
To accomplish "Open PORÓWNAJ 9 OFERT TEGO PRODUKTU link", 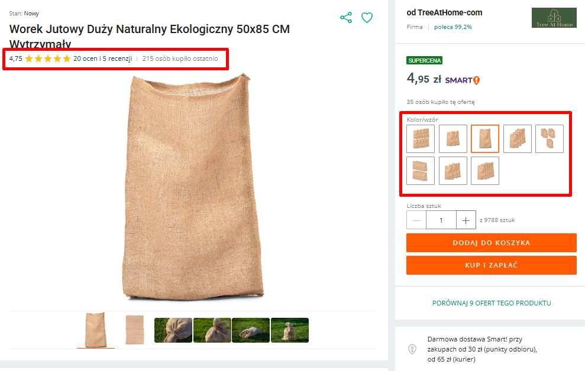I will coord(492,303).
